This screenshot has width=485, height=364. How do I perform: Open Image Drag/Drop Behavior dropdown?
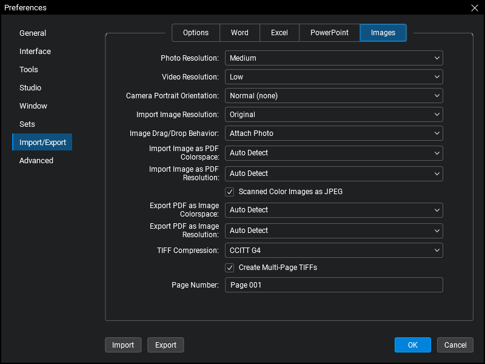(x=333, y=133)
